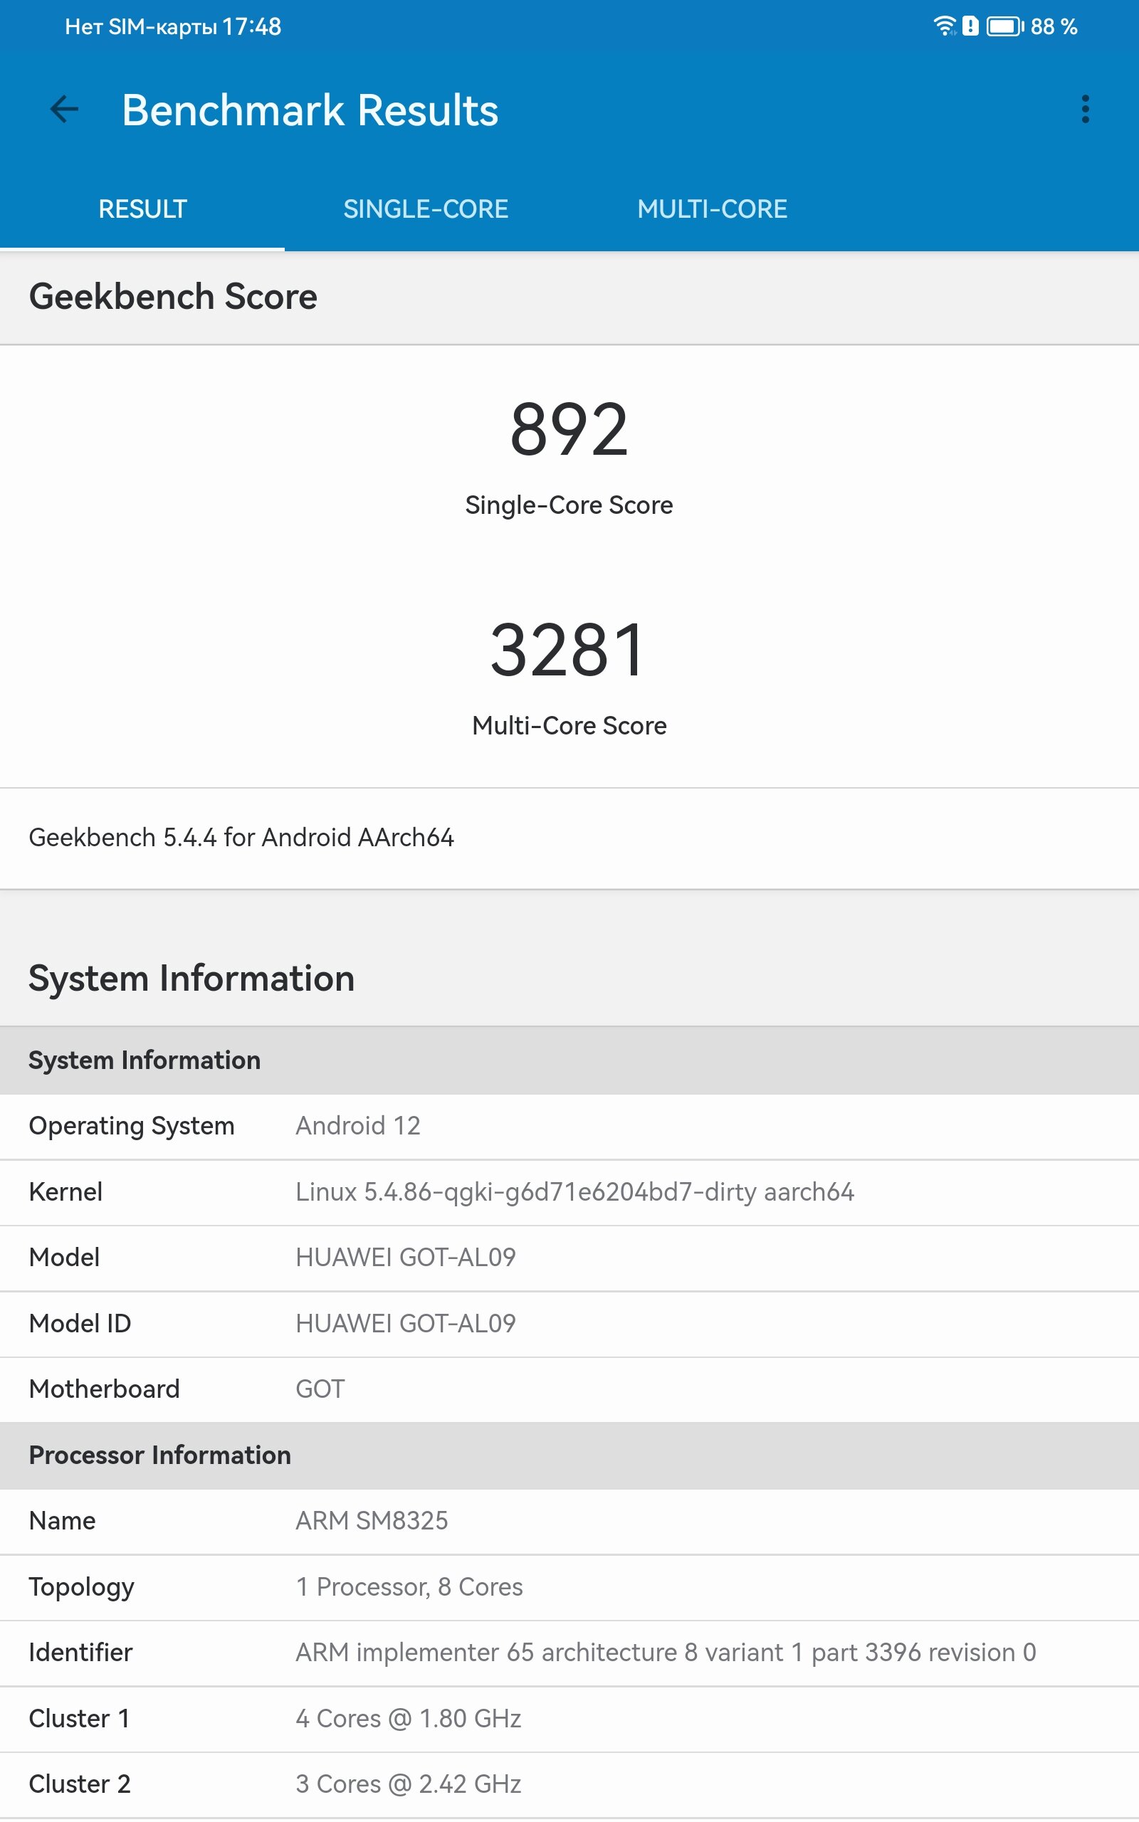Switch to the SINGLE-CORE tab
Screen dimensions: 1139x1822
click(426, 209)
